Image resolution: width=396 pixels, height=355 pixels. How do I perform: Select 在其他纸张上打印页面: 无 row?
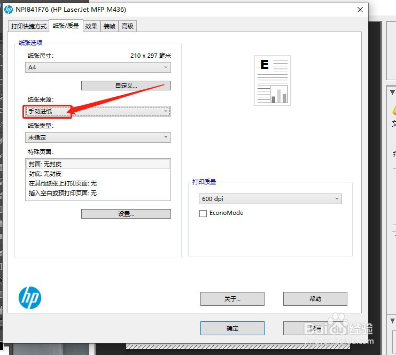pos(98,183)
